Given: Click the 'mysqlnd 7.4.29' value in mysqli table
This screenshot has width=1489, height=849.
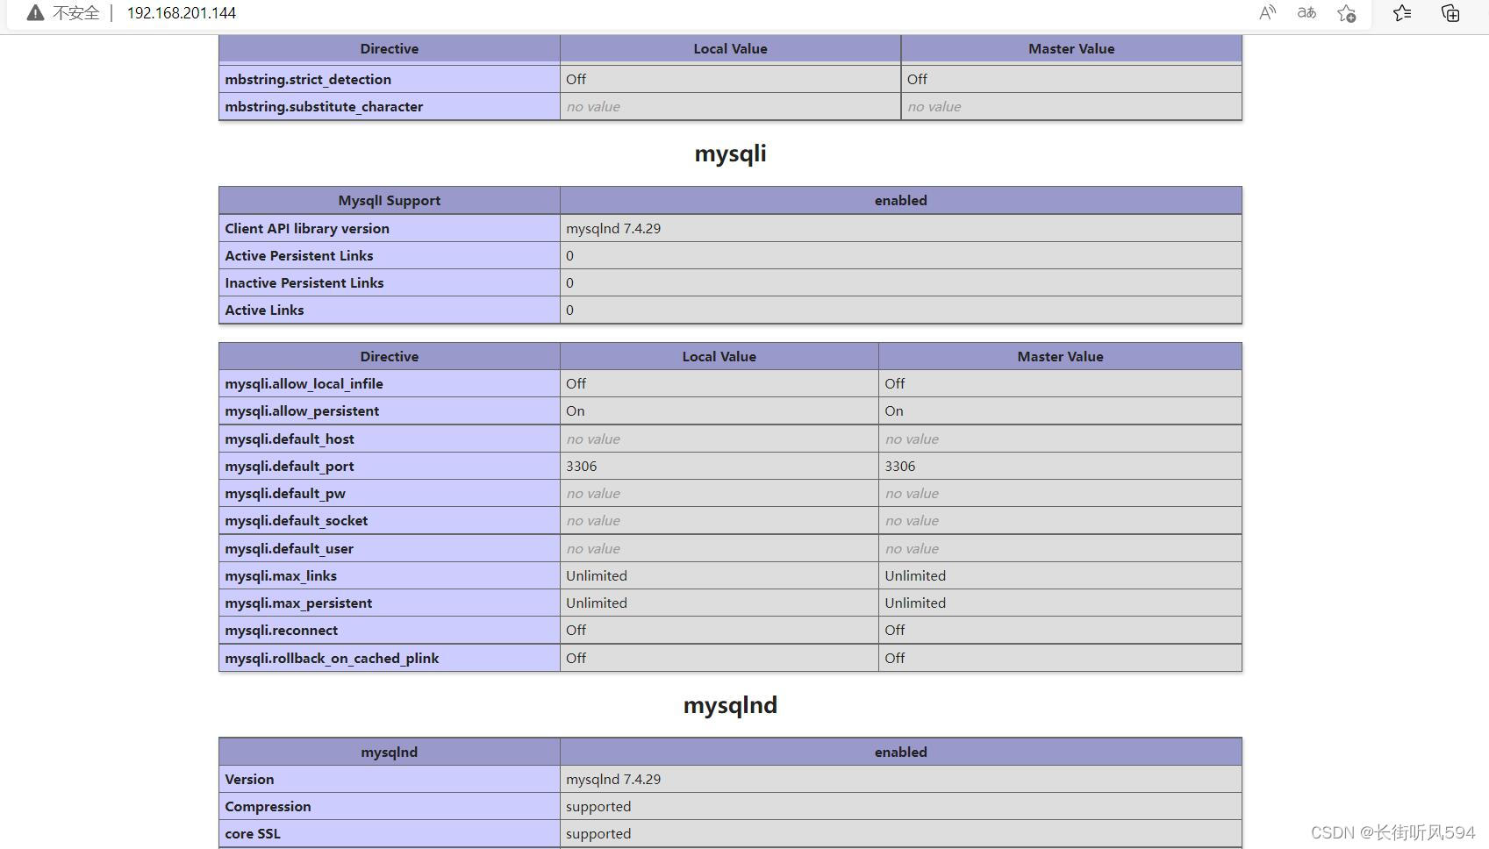Looking at the screenshot, I should pos(613,228).
